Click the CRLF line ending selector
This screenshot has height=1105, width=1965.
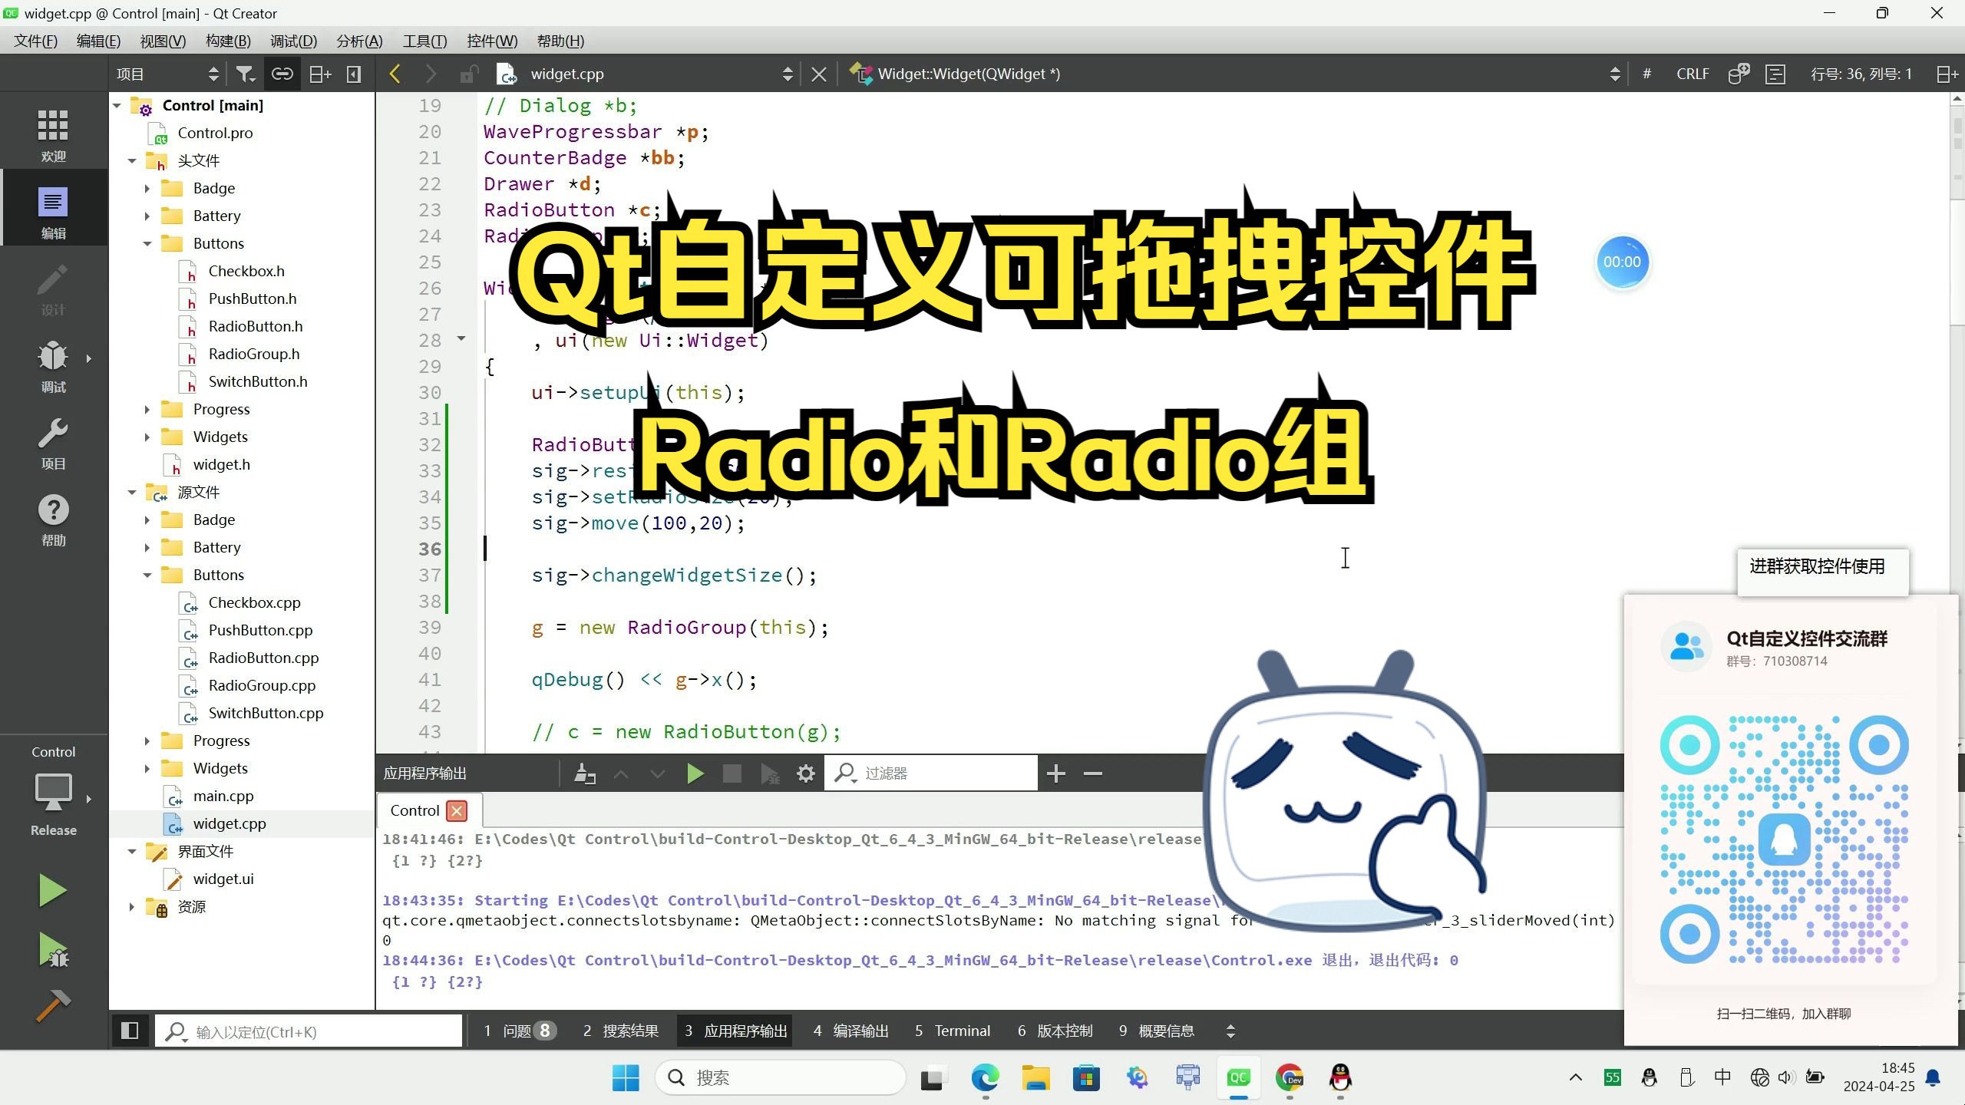point(1693,74)
